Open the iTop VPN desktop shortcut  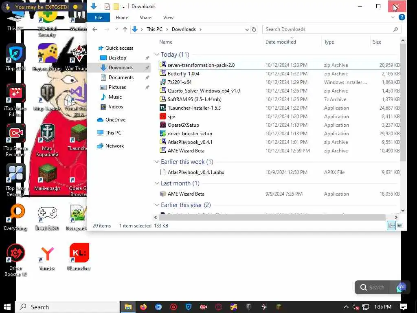[15, 57]
